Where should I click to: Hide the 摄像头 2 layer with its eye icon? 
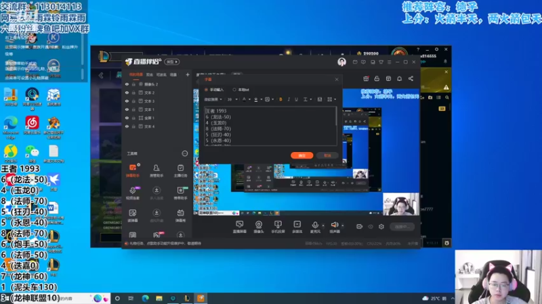tap(127, 84)
